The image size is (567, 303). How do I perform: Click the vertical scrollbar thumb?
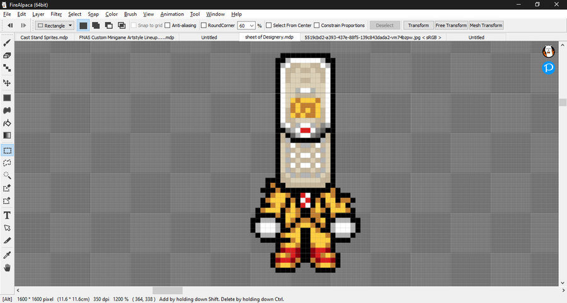(x=563, y=102)
